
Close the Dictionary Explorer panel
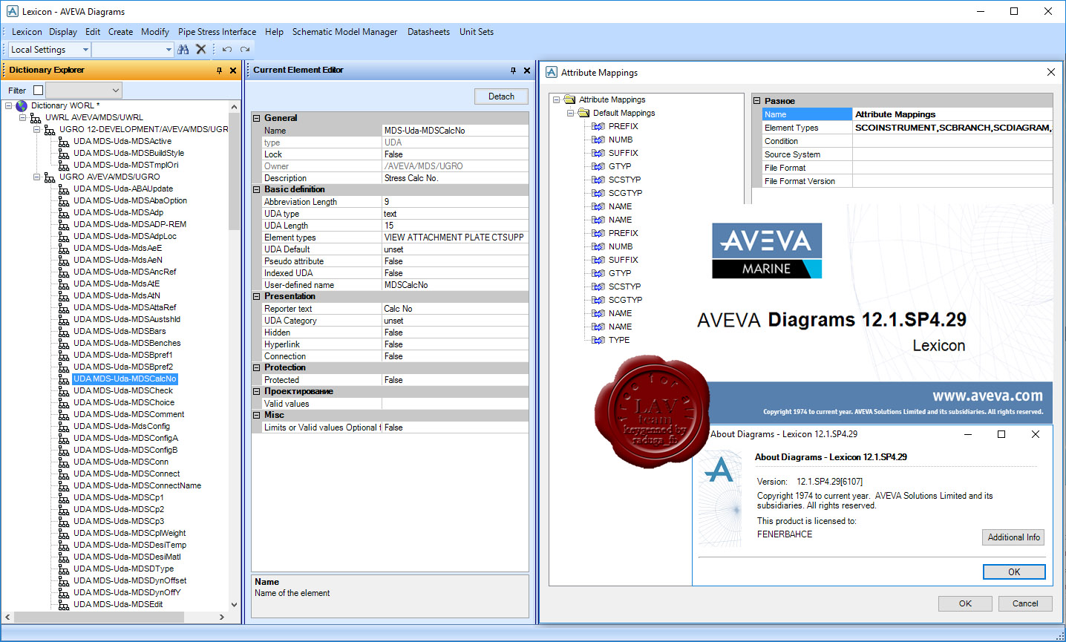233,71
